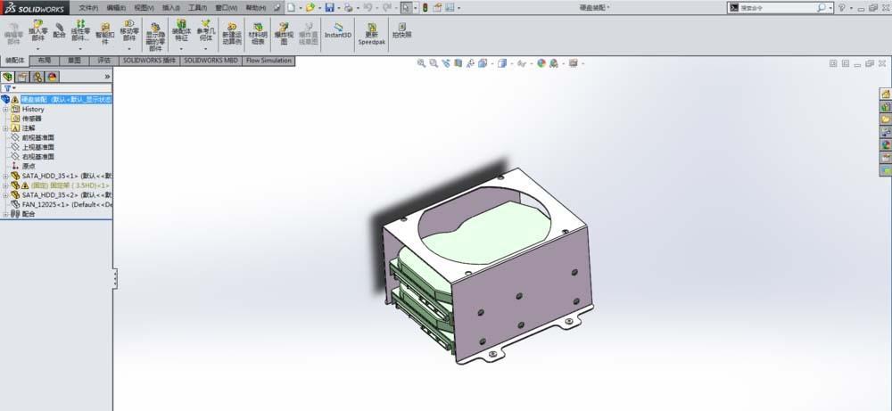This screenshot has height=411, width=892.
Task: Expand the panel with double-chevron arrow
Action: [x=107, y=76]
